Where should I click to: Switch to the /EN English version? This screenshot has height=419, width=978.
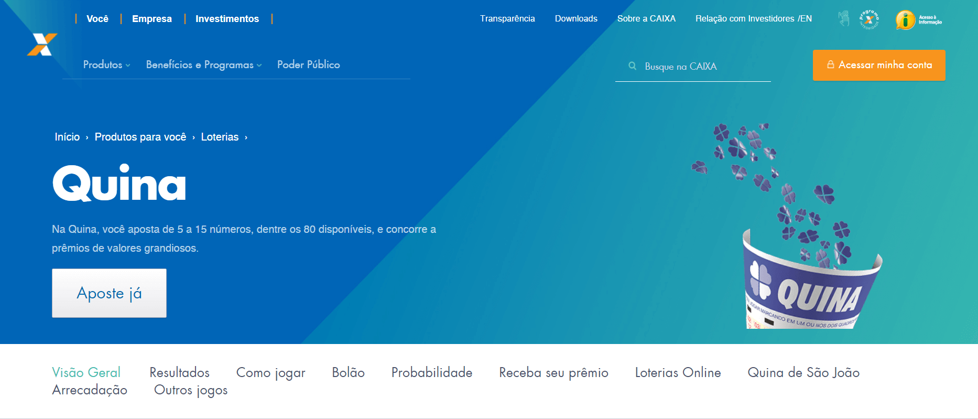[805, 19]
